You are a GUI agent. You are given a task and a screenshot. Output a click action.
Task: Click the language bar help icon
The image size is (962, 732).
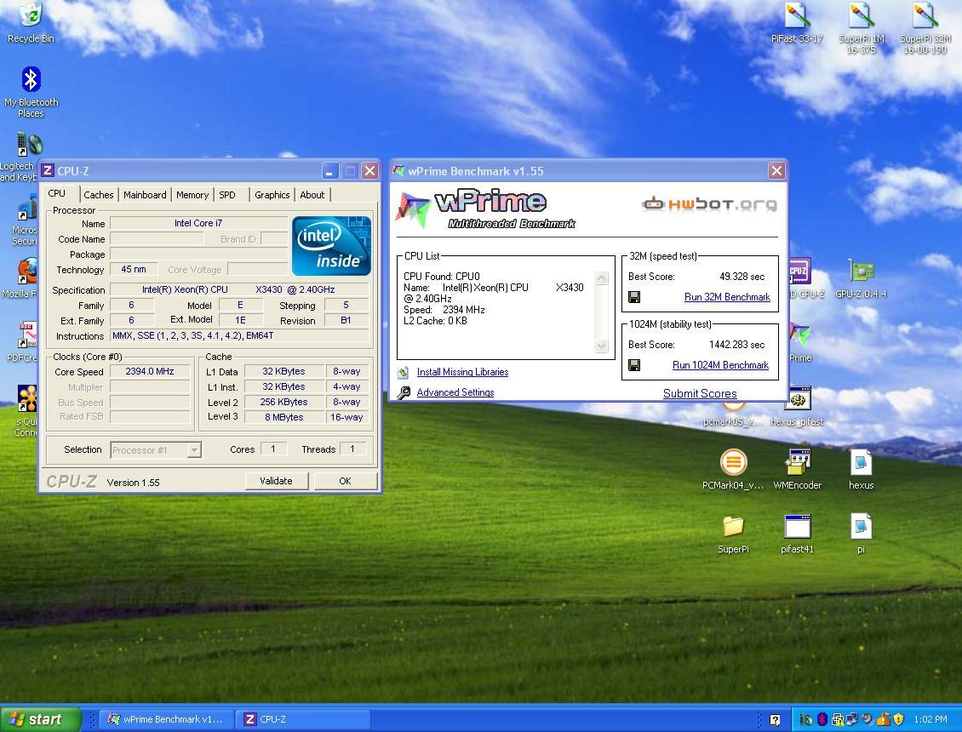click(775, 720)
